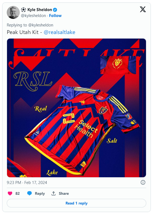Open the 9:23 PM Feb 17, 2024 timestamp
Viewport: 153px width, 215px height.
27,183
